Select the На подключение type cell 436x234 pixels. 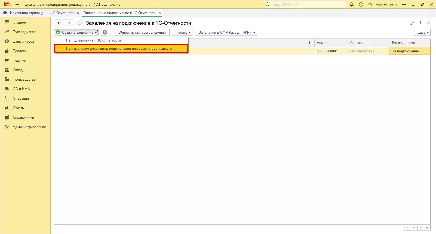pos(410,51)
